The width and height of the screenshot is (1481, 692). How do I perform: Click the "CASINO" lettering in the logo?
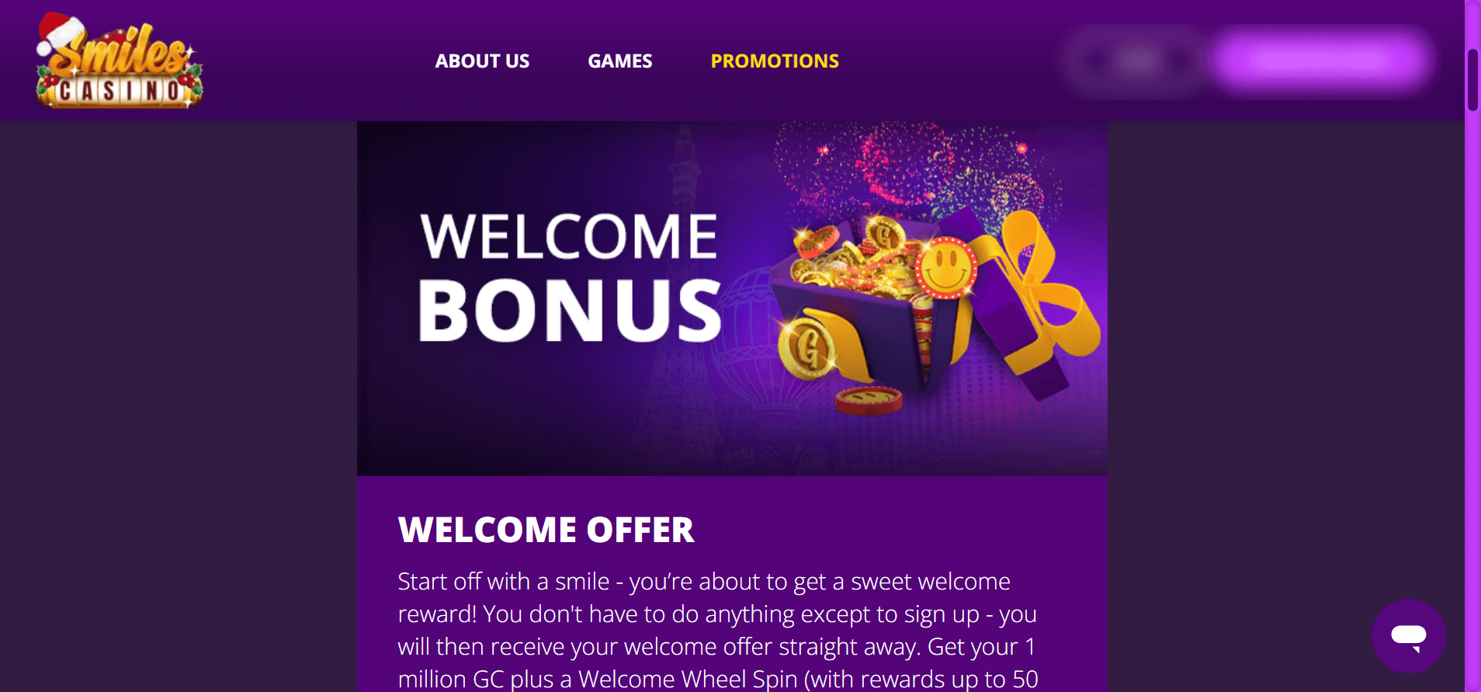(x=120, y=92)
